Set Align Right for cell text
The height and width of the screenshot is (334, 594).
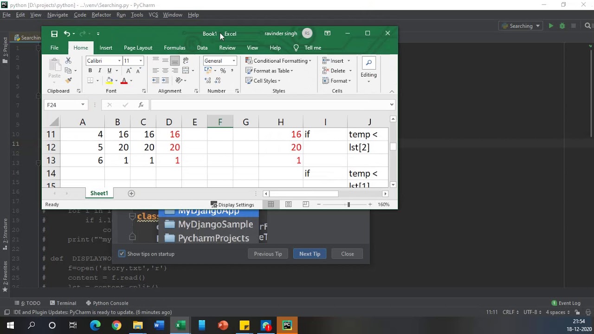(175, 71)
